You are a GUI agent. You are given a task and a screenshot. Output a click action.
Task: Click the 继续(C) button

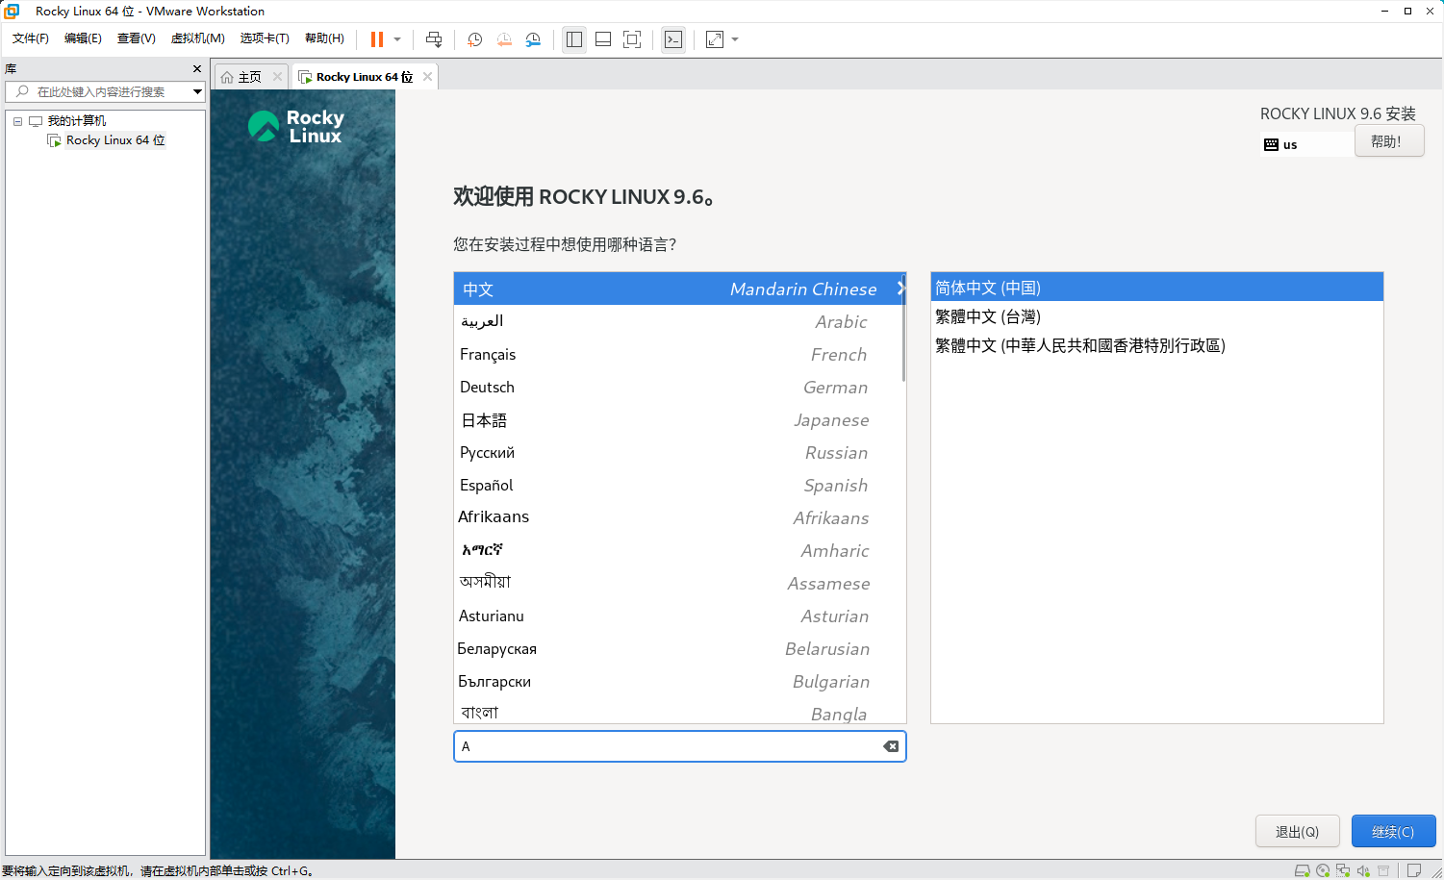(x=1393, y=830)
